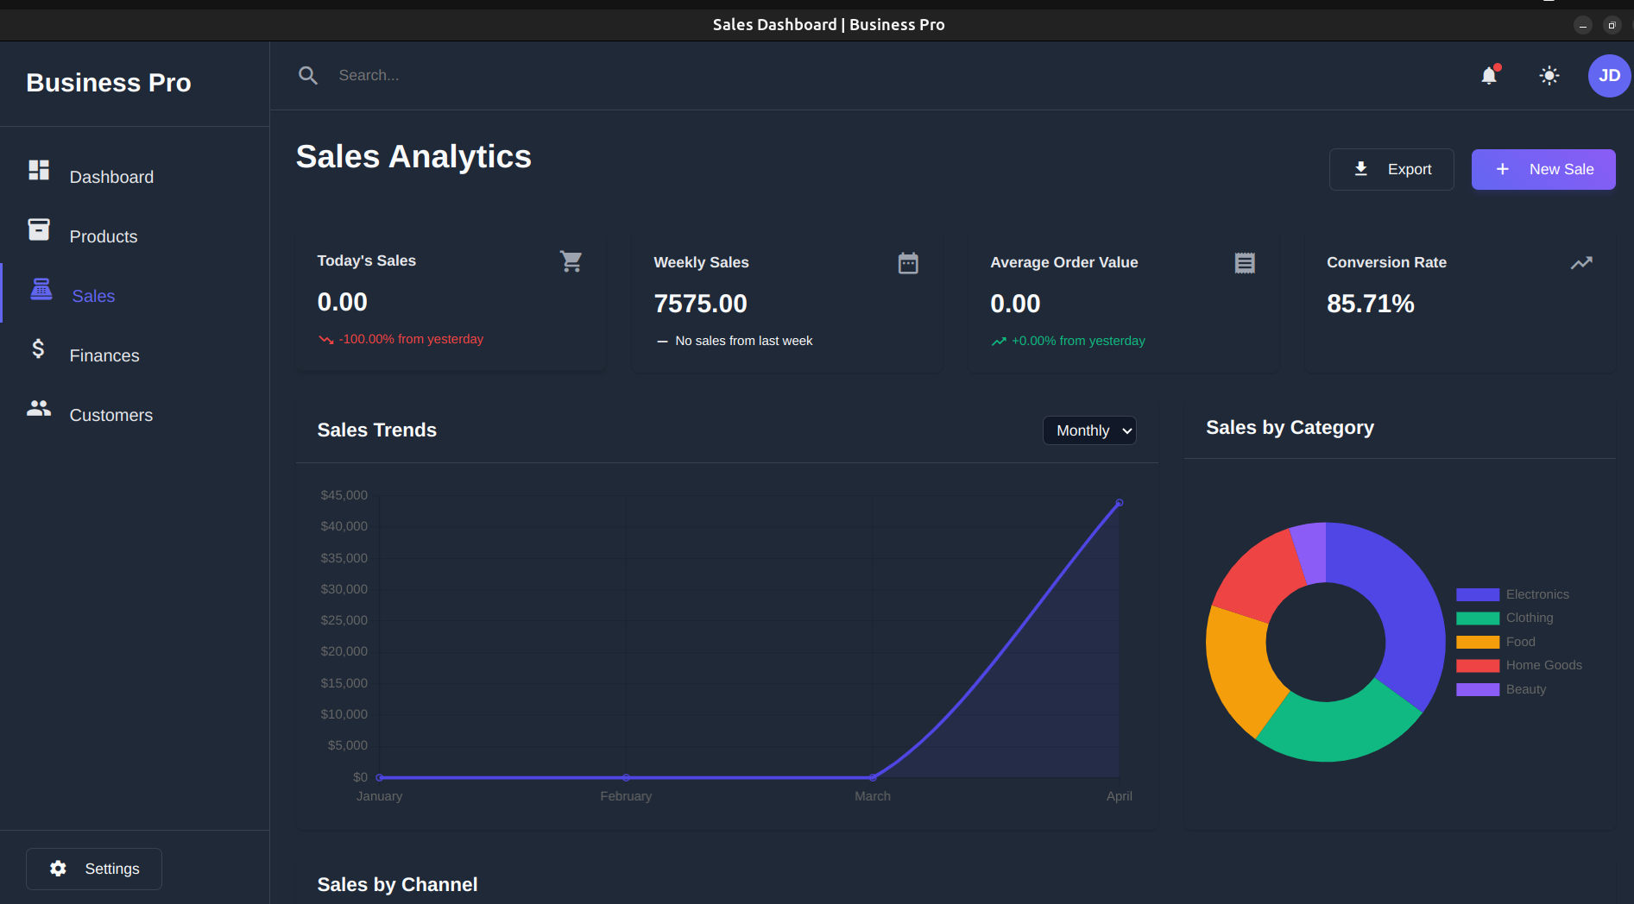Create a New Sale
1634x904 pixels.
coord(1543,169)
